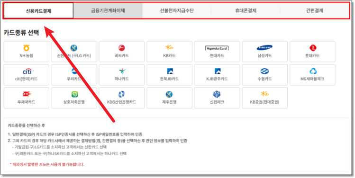Click the 하나카드 green logo icon
This screenshot has width=355, height=178.
(x=122, y=71)
